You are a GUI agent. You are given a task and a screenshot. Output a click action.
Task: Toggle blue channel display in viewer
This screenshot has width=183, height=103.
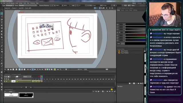click(49, 69)
